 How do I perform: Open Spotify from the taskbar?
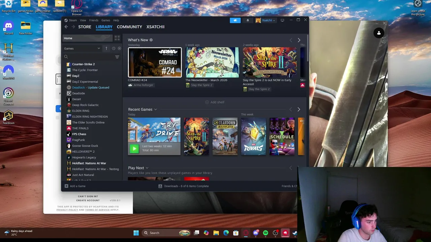[265, 233]
